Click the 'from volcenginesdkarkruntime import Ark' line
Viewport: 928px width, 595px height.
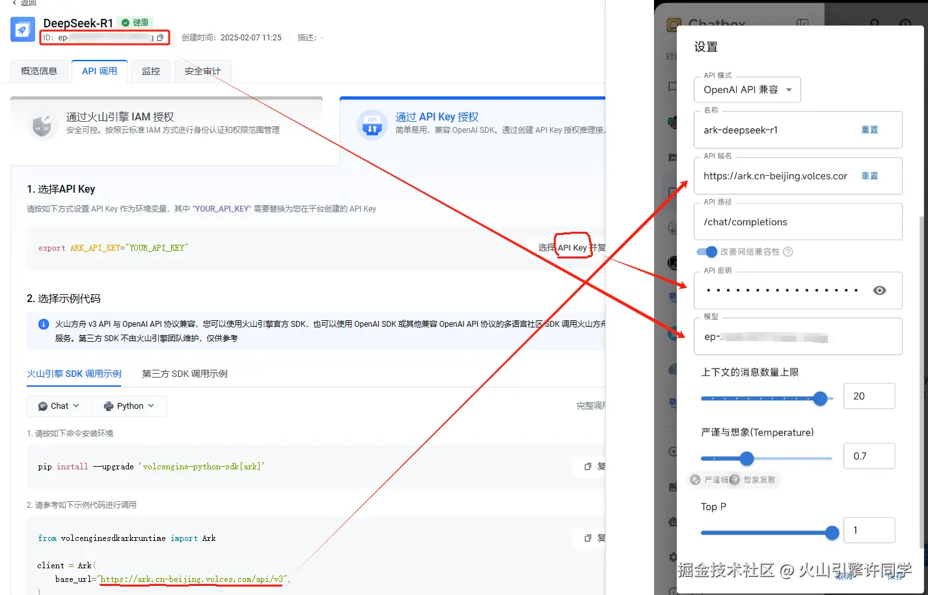(x=127, y=538)
